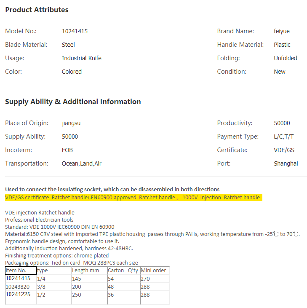This screenshot has width=307, height=308.
Task: Click the Shanghai port value
Action: coord(286,163)
